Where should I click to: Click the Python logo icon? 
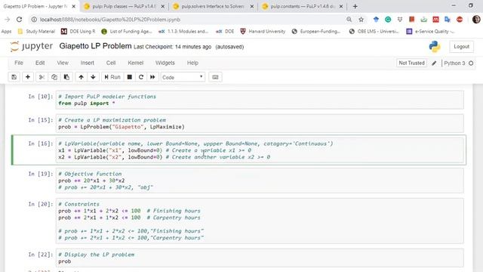pos(435,47)
